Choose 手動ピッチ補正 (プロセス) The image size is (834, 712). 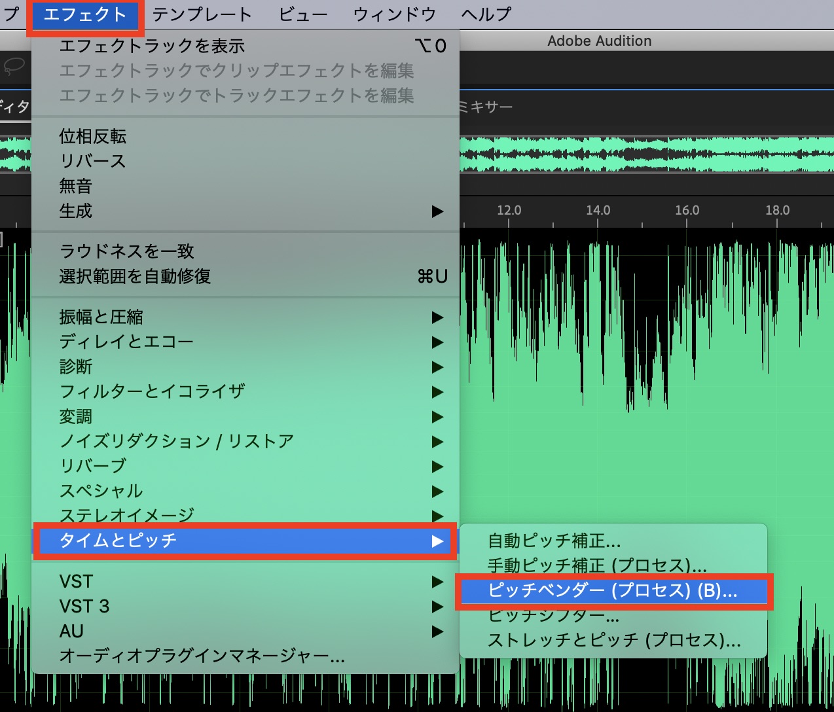613,565
